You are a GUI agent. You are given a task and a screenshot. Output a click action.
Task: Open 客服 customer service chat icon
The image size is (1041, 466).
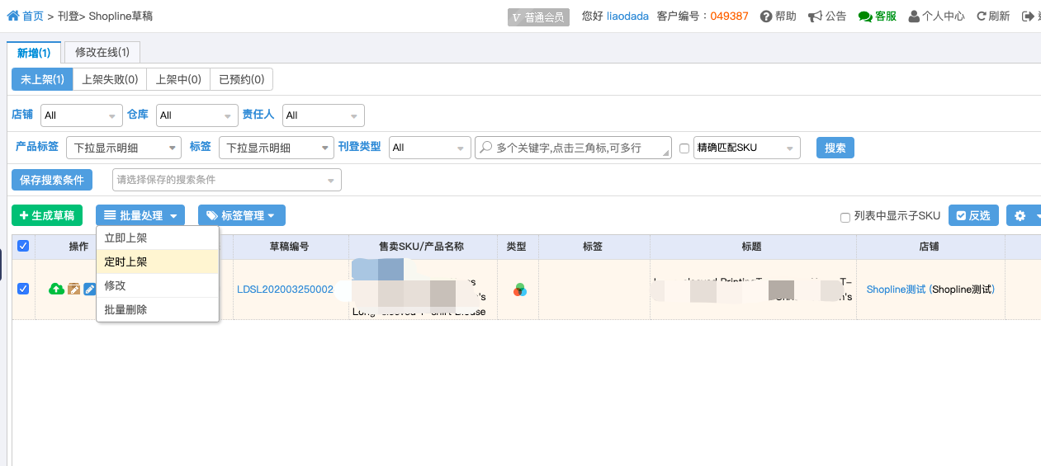coord(865,16)
